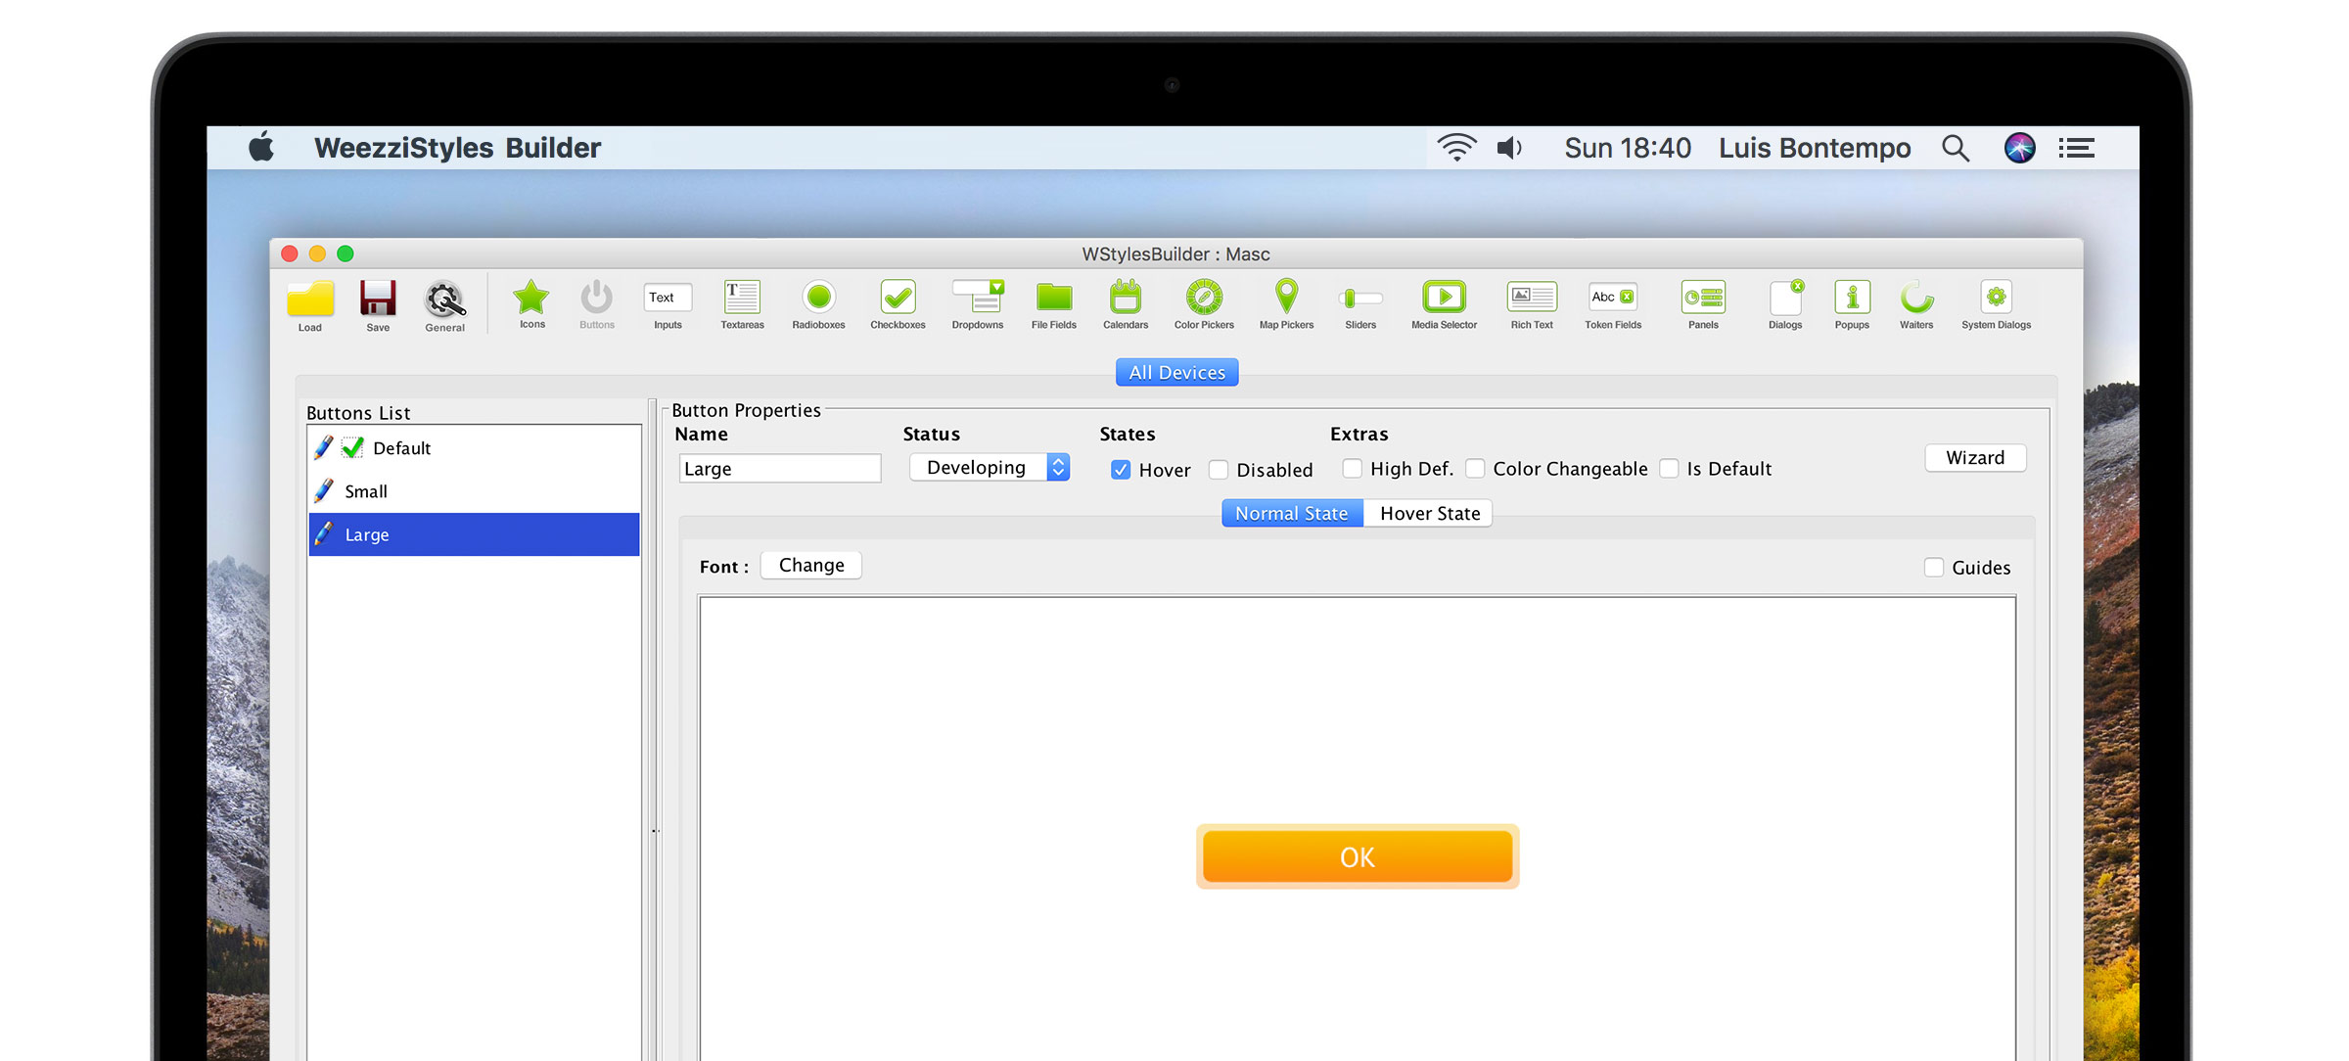
Task: Enable the Disabled state checkbox
Action: 1219,470
